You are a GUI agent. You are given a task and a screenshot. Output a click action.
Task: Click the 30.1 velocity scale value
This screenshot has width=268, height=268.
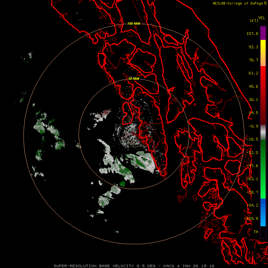(x=253, y=100)
